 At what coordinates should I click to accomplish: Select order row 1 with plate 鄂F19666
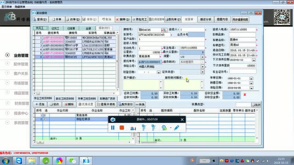click(x=75, y=38)
